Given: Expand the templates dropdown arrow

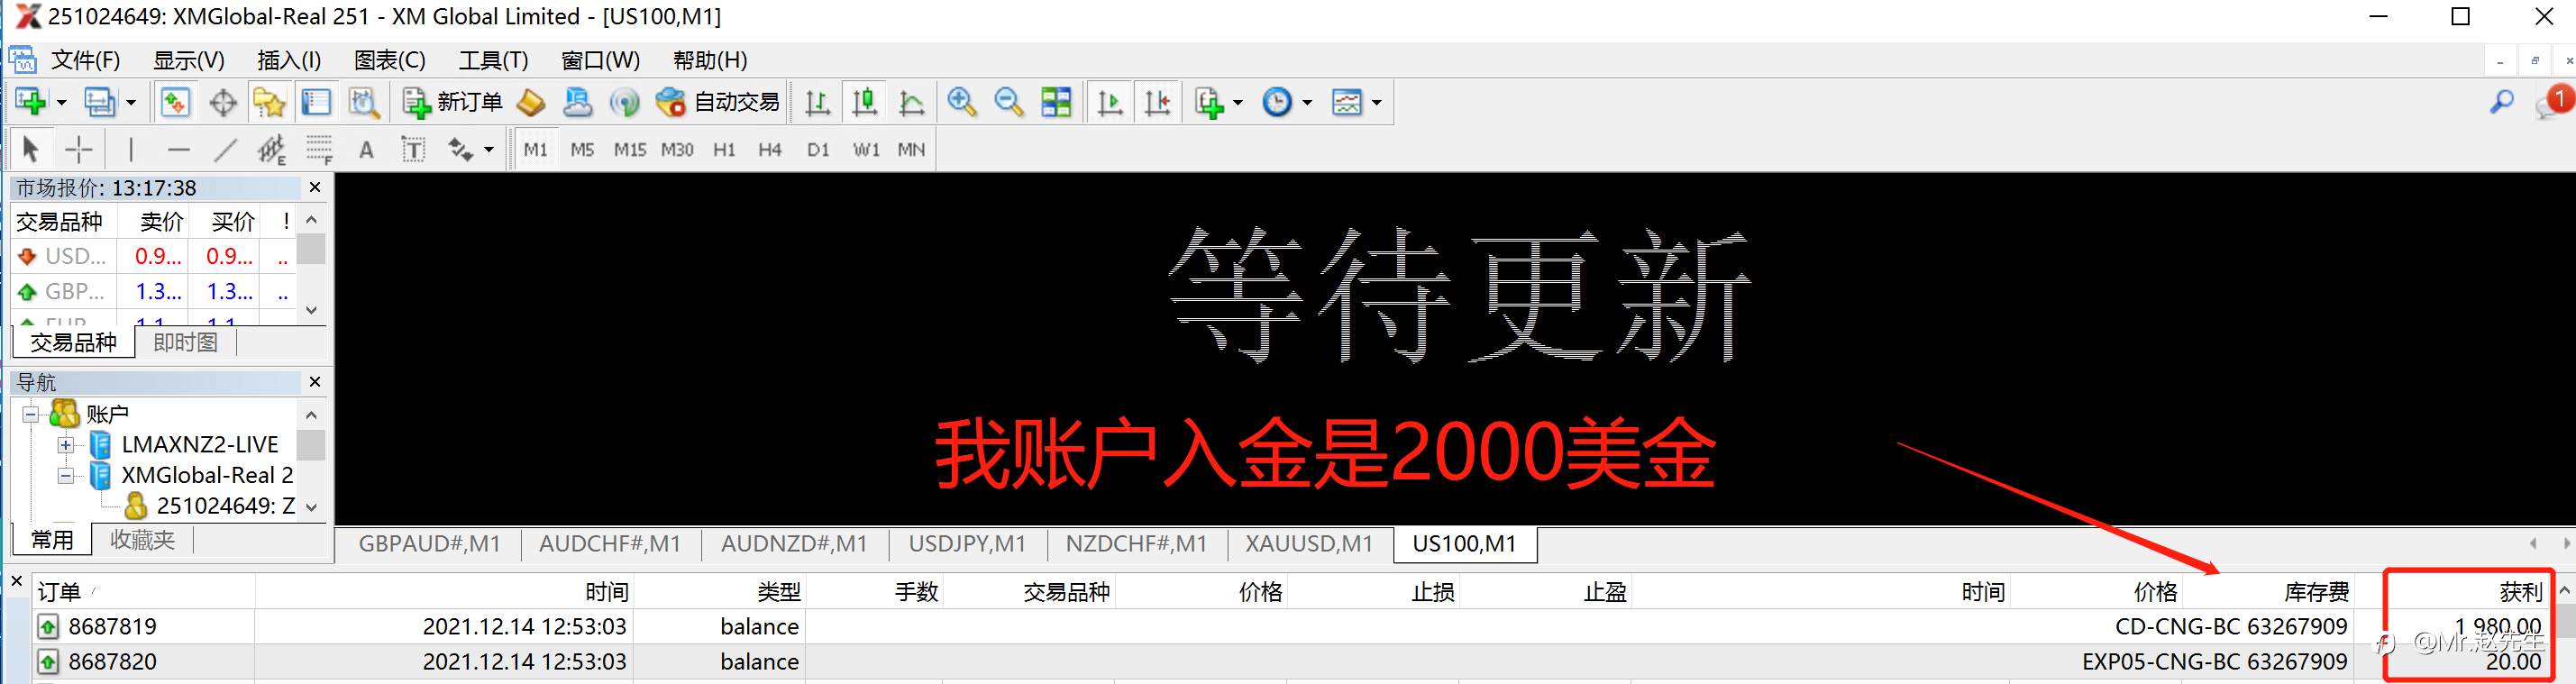Looking at the screenshot, I should pos(1376,103).
